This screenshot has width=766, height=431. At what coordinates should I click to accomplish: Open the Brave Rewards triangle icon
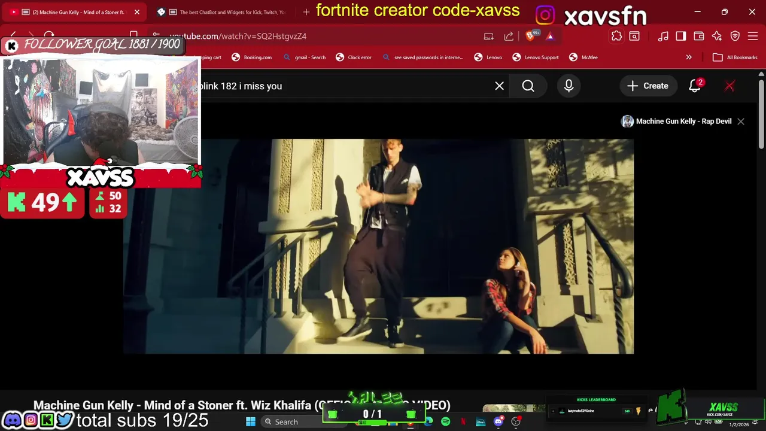(550, 36)
